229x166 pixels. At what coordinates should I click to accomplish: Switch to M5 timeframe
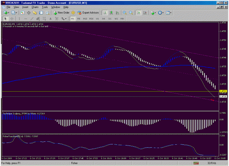coord(79,19)
